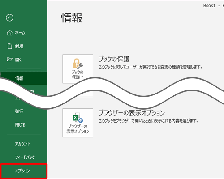Click ブラウザーの表示オプション button
This screenshot has height=179, width=224.
coord(78,123)
